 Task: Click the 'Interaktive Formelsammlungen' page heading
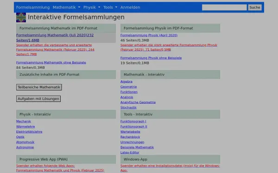[x=76, y=17]
